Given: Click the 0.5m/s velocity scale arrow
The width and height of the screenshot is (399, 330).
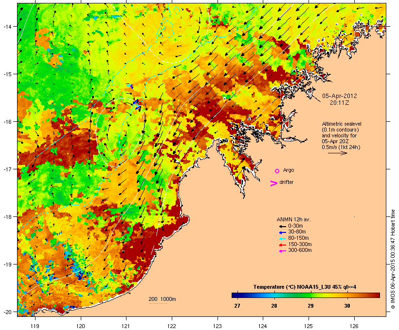Looking at the screenshot, I should (x=338, y=153).
